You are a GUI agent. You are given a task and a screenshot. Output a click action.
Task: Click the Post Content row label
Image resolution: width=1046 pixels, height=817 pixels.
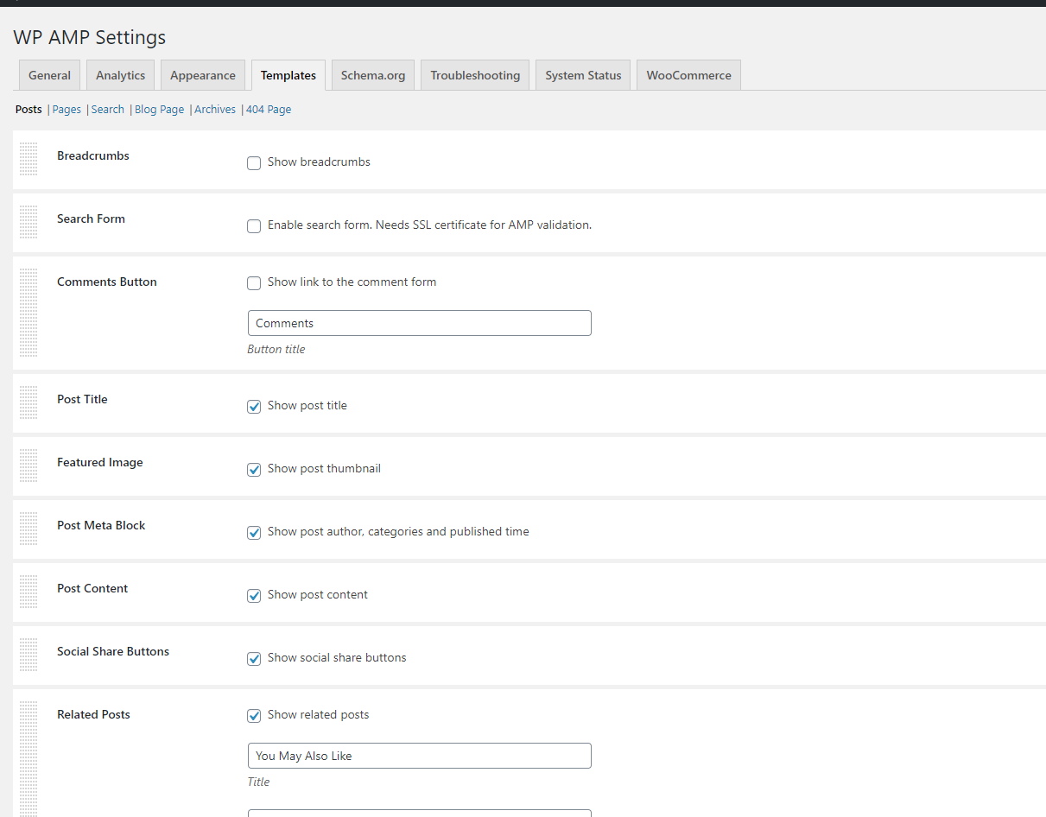(x=92, y=588)
